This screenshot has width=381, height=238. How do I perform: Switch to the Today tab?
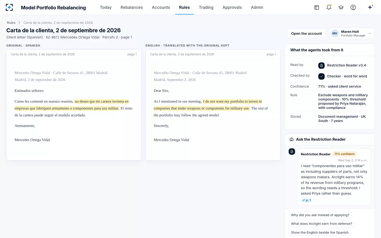[106, 7]
